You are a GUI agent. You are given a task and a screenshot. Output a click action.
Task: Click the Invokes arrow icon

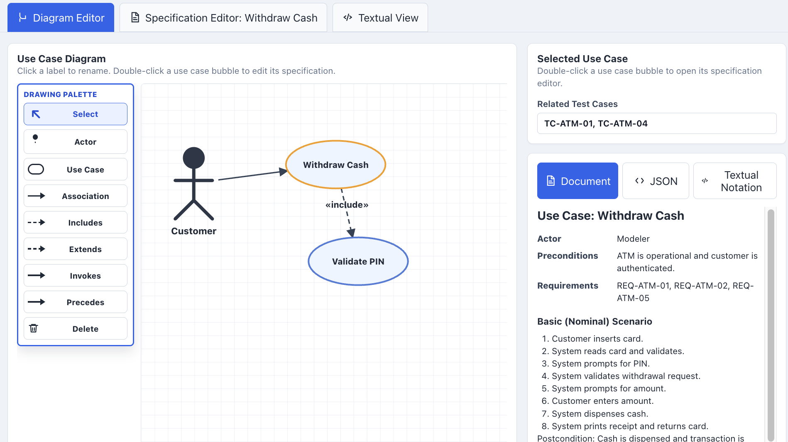[36, 275]
